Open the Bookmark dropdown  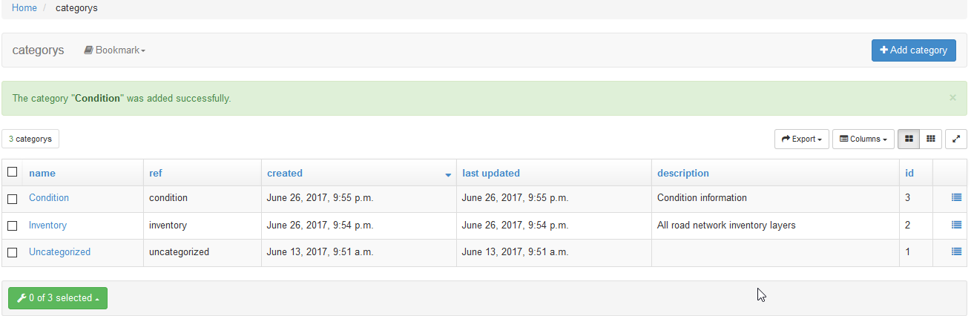115,50
